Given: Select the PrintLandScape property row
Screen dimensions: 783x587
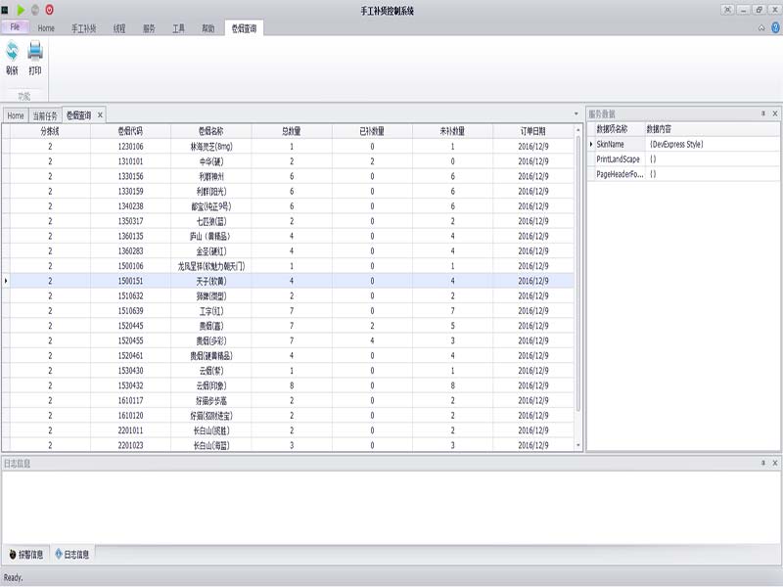Looking at the screenshot, I should (619, 158).
